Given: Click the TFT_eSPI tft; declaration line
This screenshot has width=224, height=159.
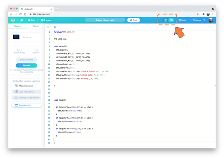Looking at the screenshot, I should tap(60, 39).
